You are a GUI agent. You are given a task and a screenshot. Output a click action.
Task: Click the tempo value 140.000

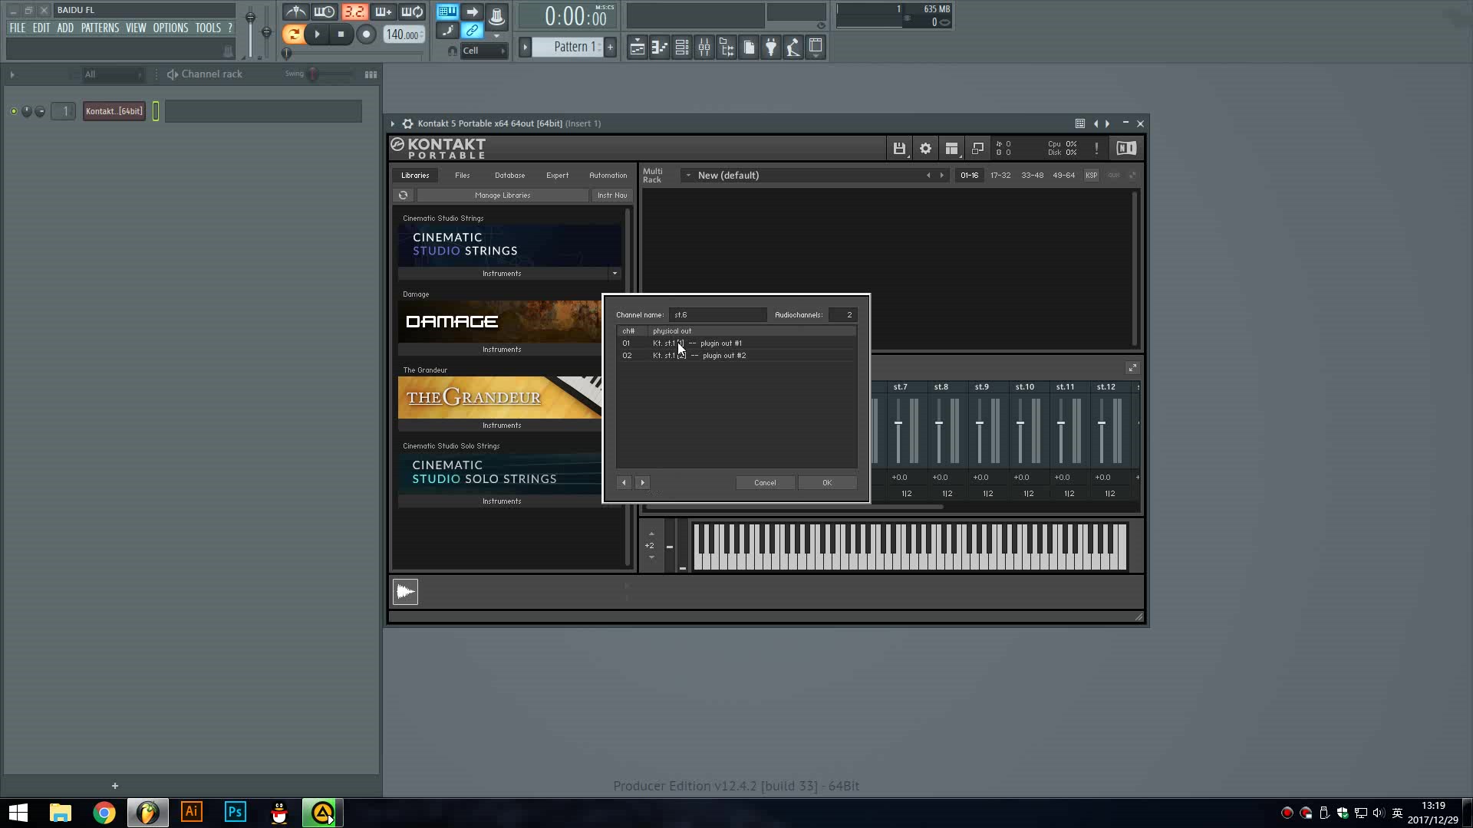click(403, 34)
